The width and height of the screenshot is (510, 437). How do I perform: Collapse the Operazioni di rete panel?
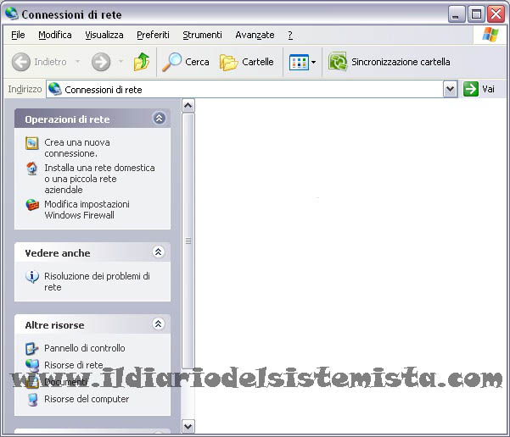click(159, 119)
